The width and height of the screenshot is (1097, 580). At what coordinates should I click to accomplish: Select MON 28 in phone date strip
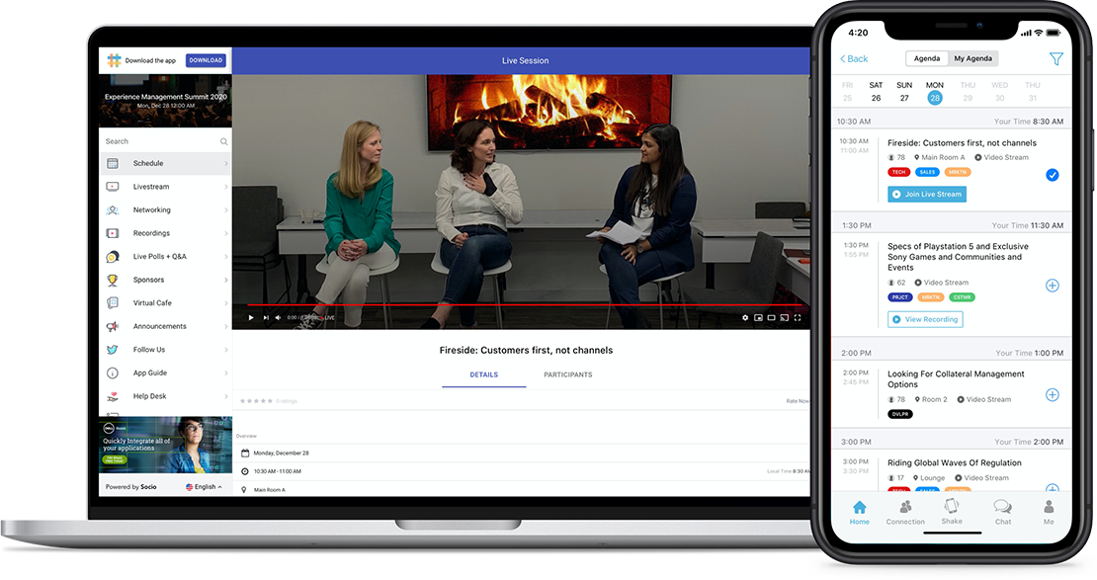click(x=935, y=92)
